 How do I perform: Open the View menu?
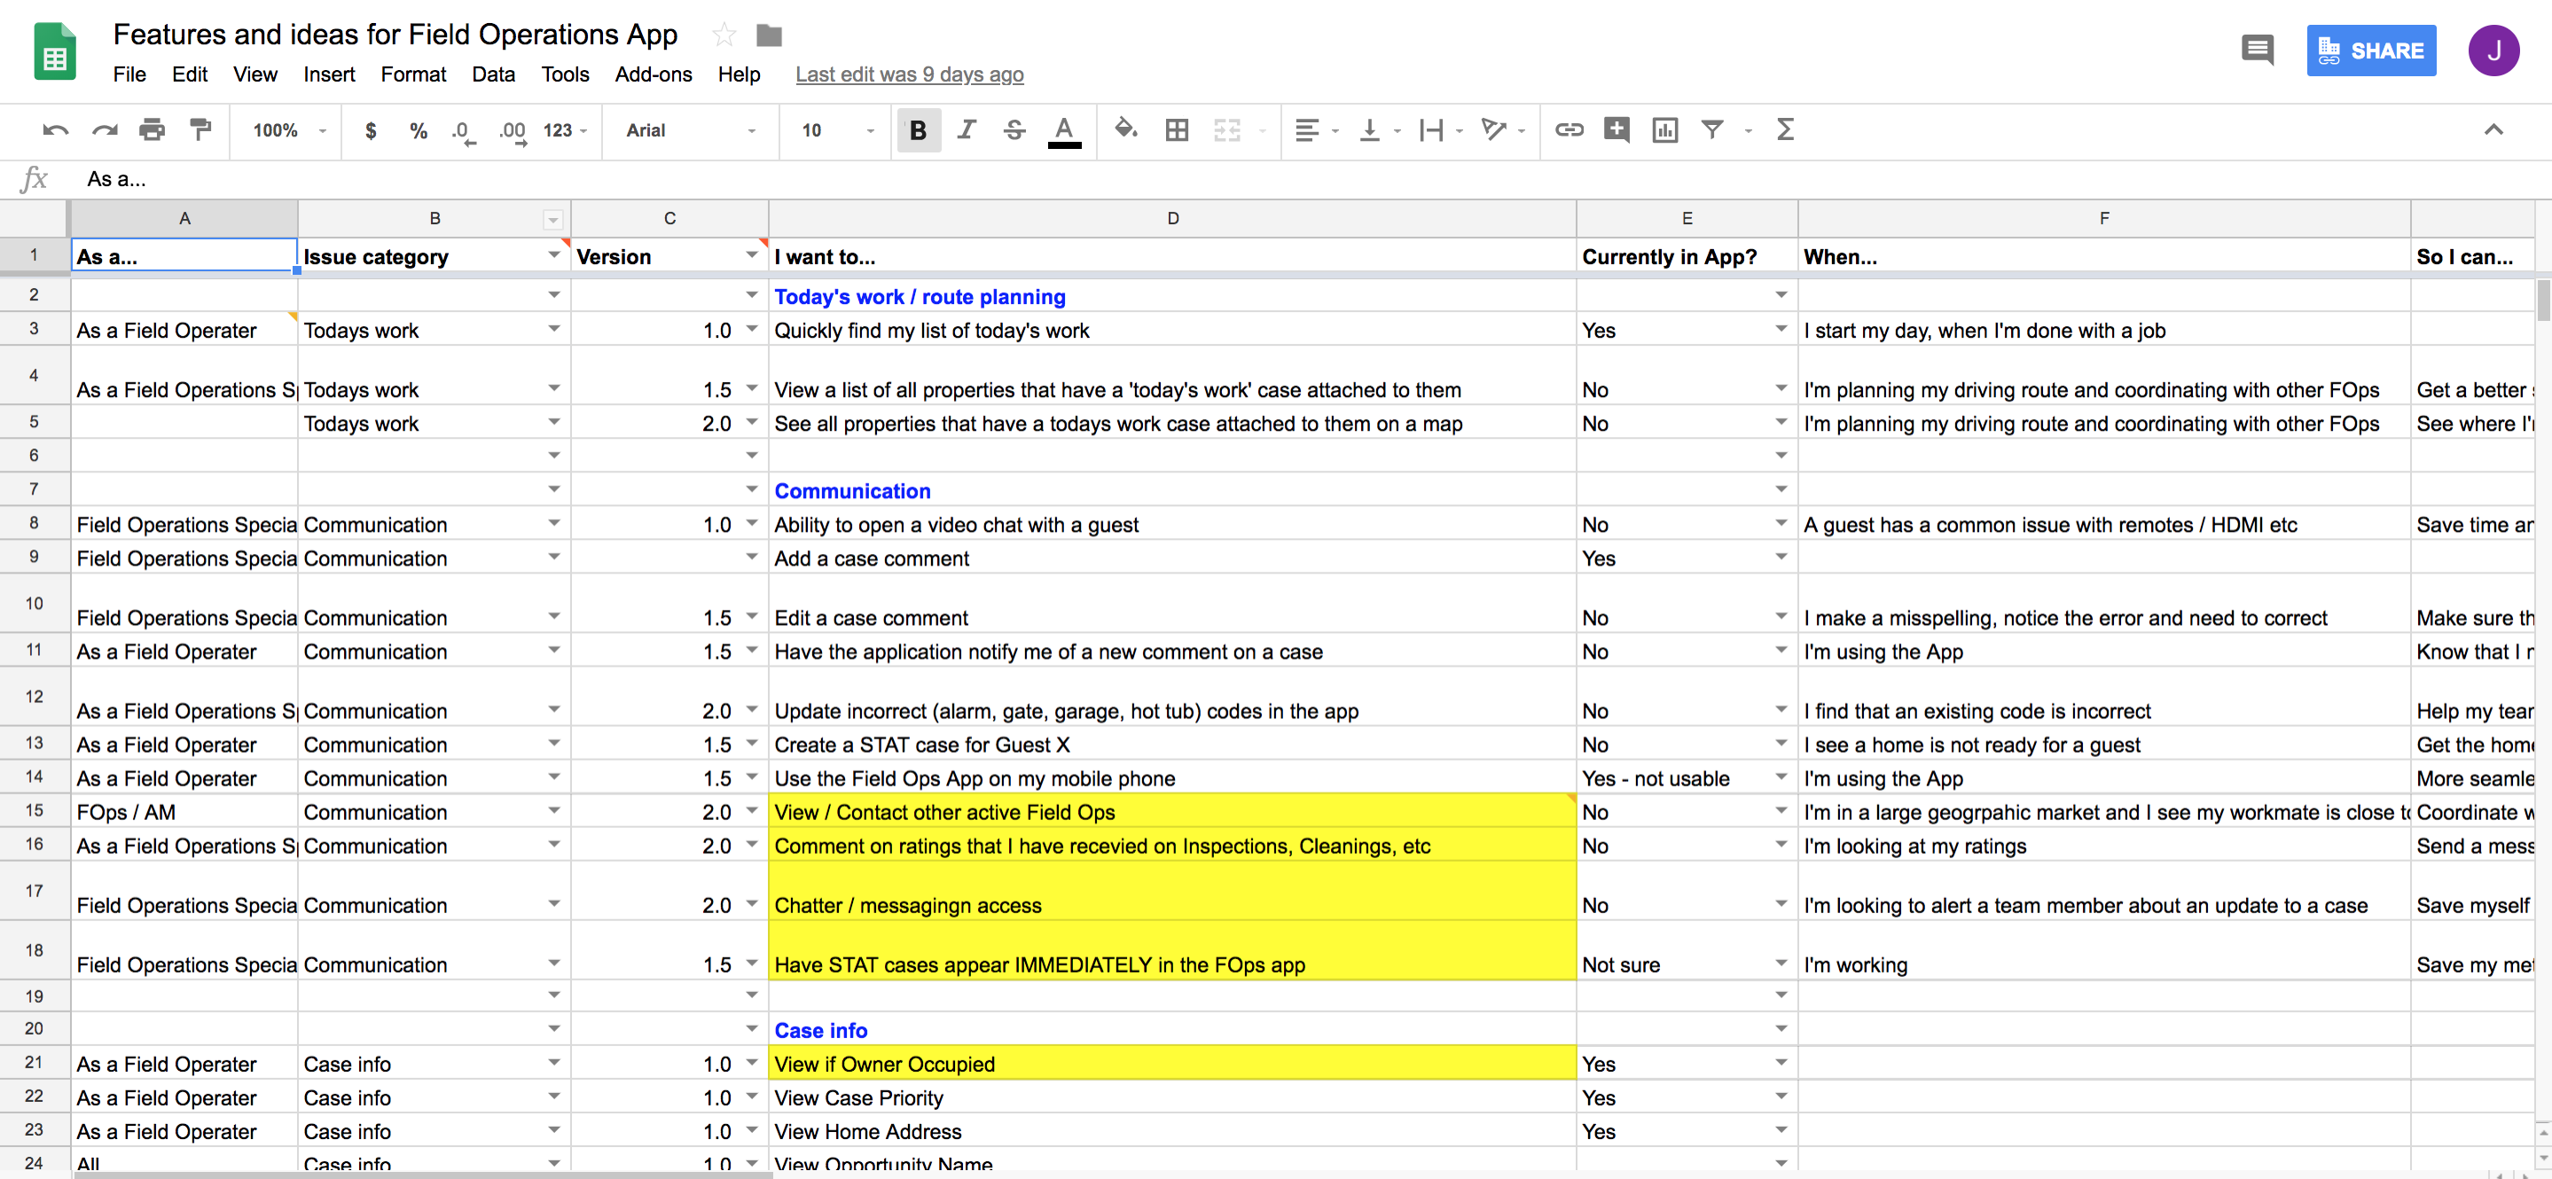254,74
